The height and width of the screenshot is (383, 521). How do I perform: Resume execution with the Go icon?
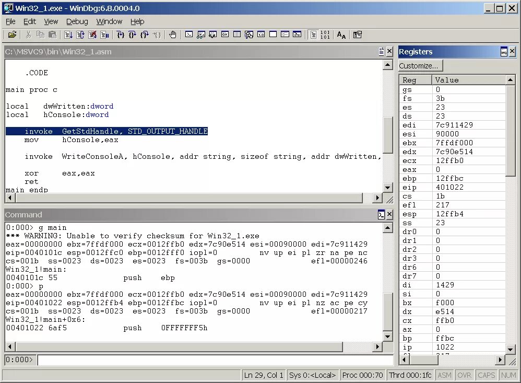[68, 34]
